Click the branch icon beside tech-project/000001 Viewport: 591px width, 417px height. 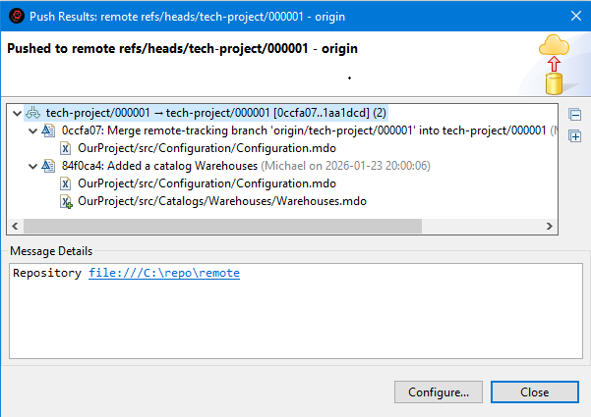(x=34, y=113)
